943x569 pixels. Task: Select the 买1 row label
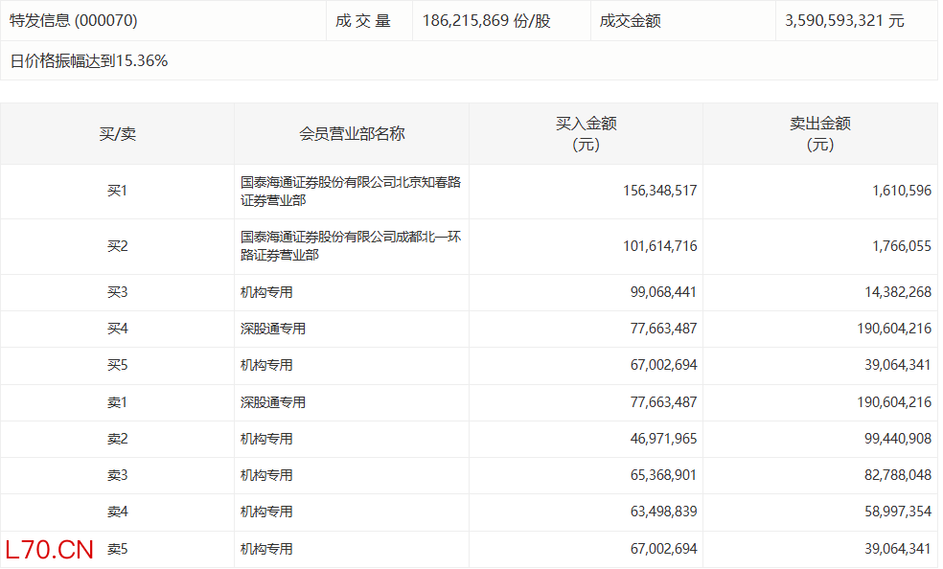[117, 192]
